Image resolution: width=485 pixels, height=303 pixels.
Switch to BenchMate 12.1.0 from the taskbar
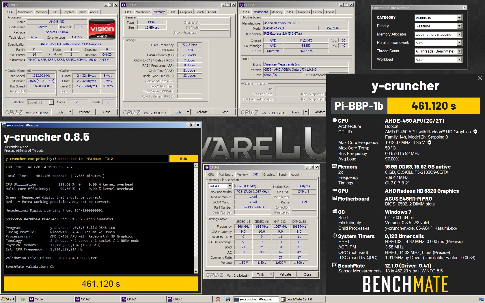coord(303,299)
